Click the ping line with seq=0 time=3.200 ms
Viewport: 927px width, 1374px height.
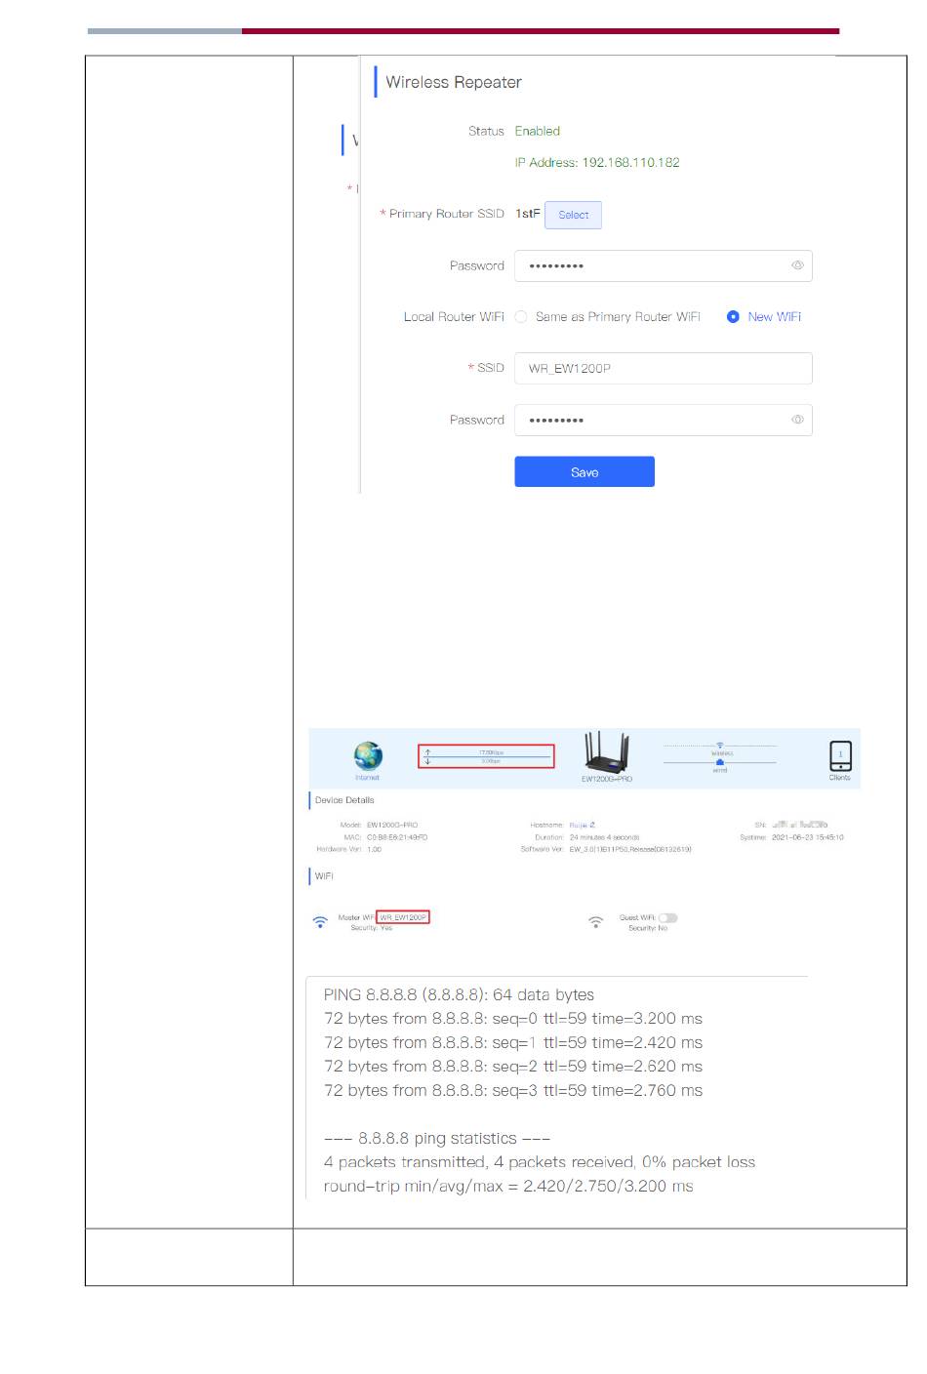pyautogui.click(x=513, y=1019)
